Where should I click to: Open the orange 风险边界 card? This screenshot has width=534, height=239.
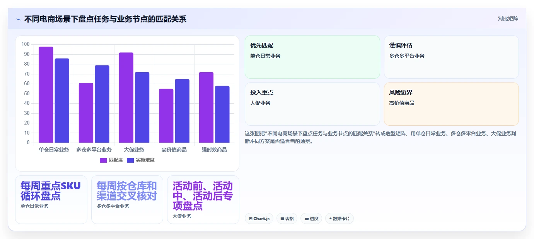click(451, 104)
